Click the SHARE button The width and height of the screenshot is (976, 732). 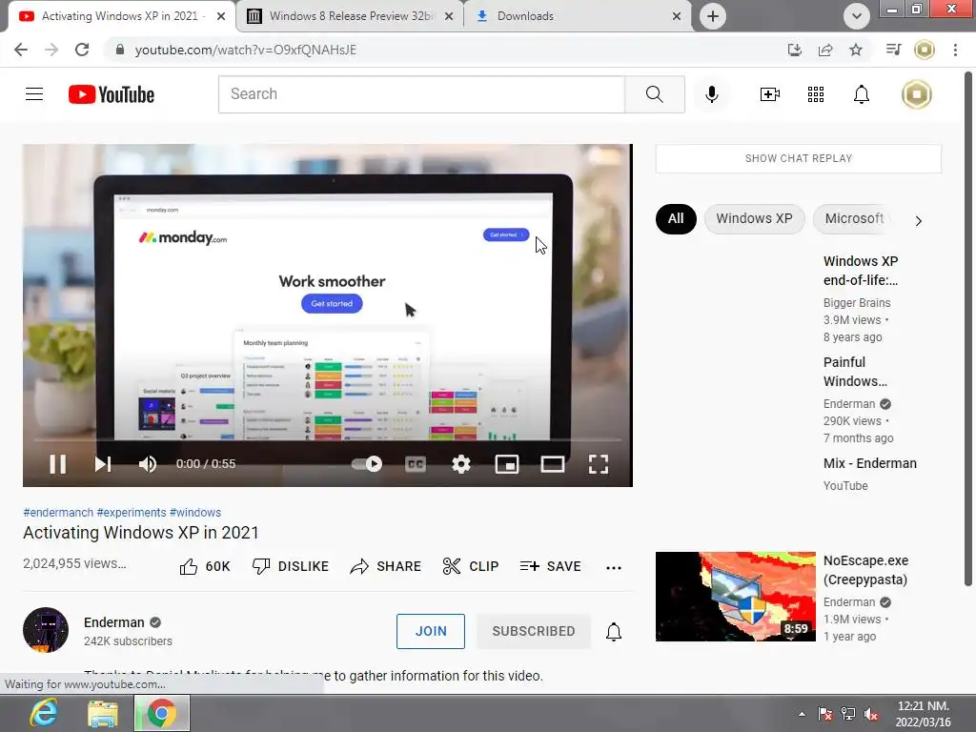(385, 566)
